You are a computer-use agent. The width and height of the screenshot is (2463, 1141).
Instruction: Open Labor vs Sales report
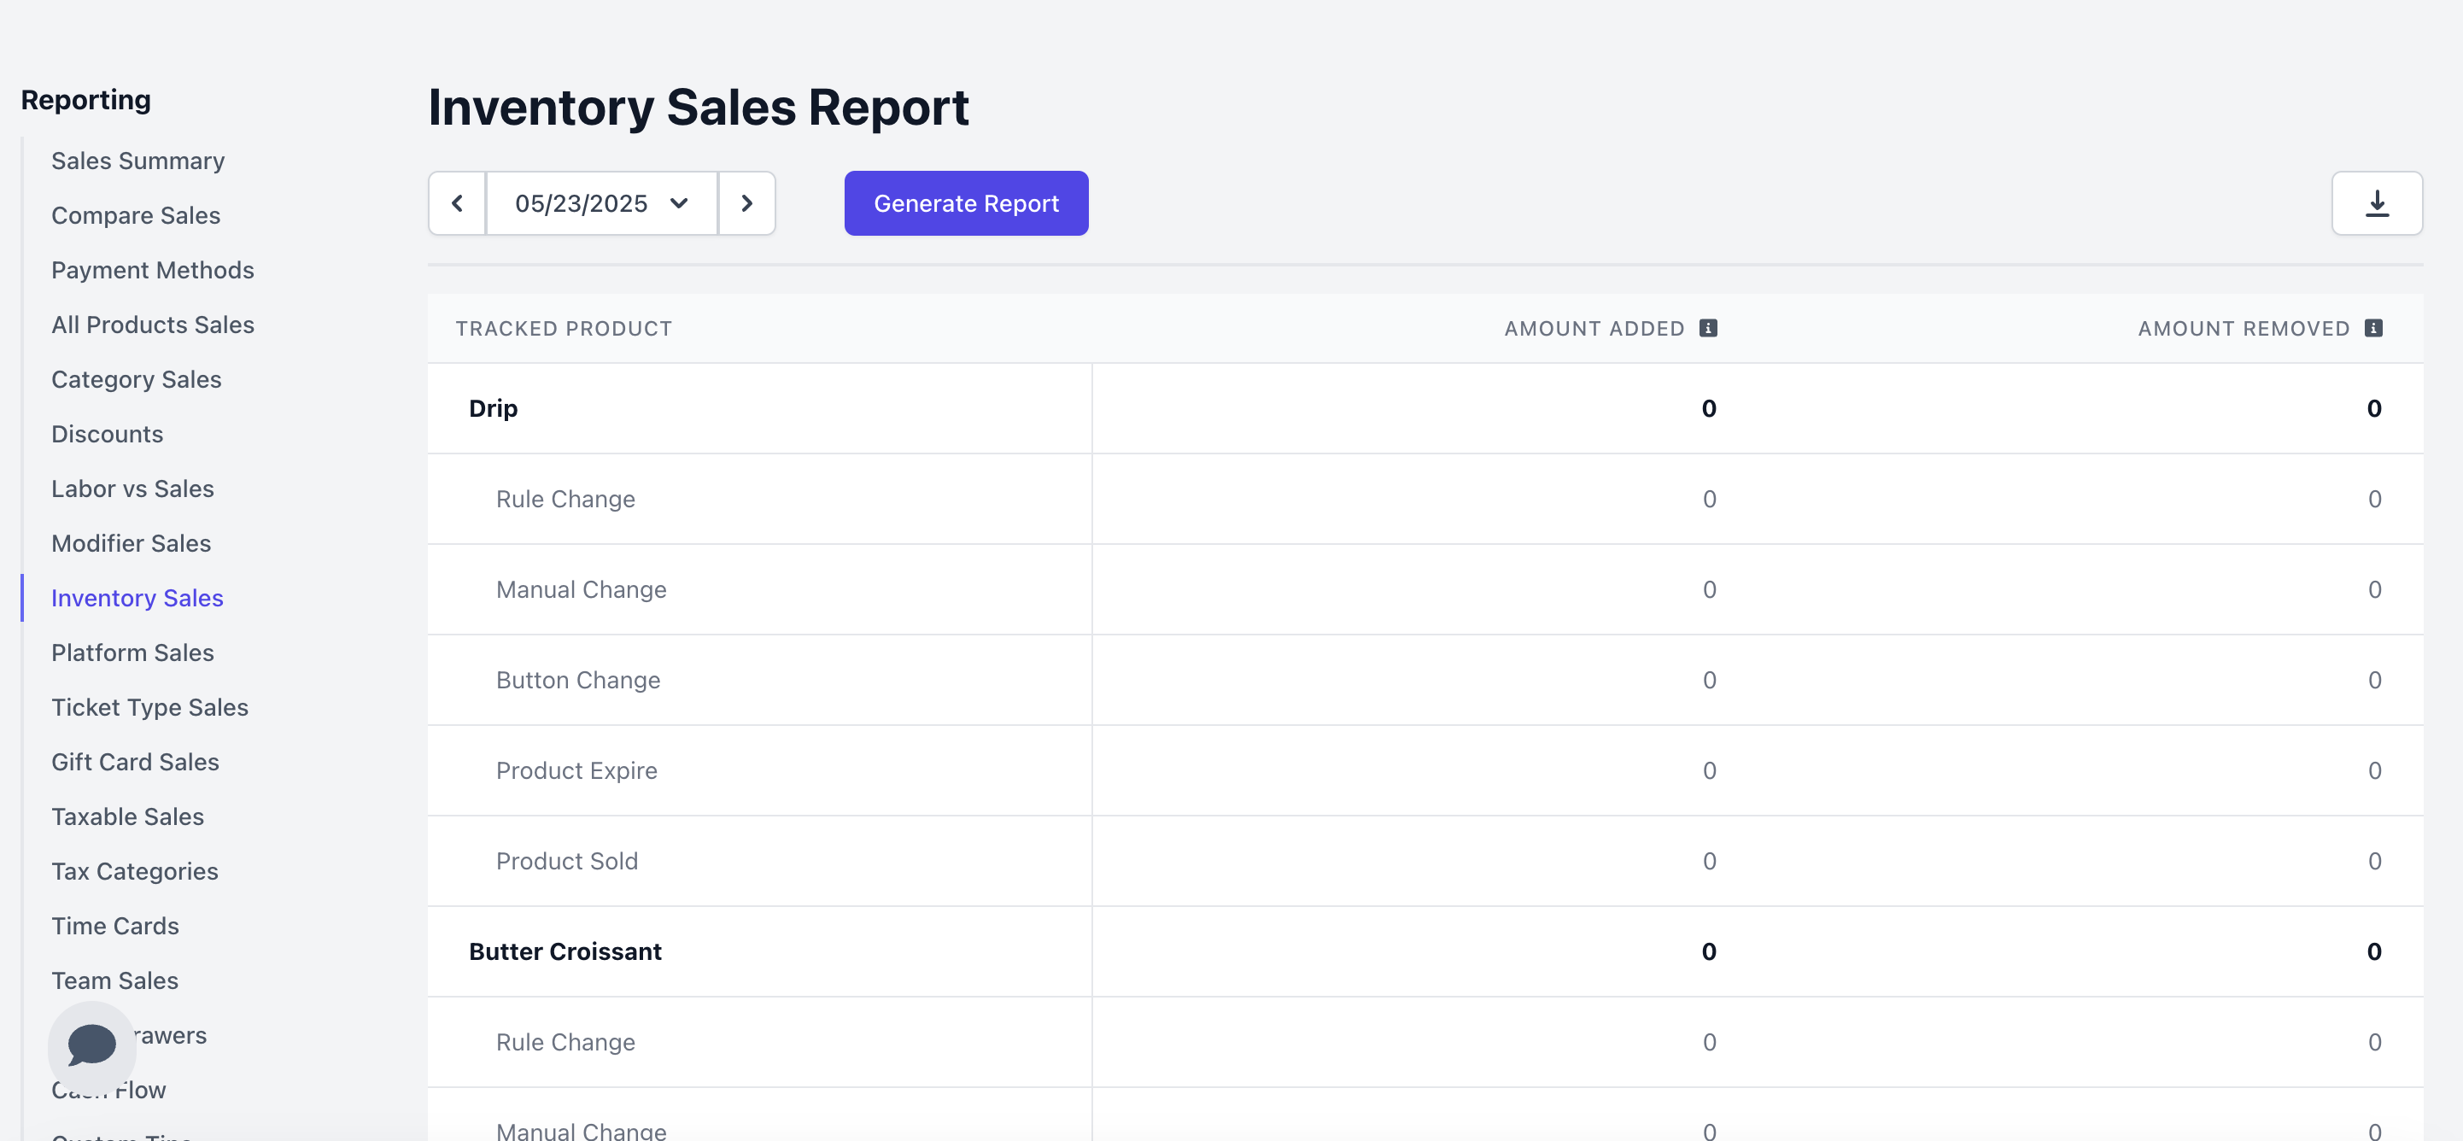132,488
